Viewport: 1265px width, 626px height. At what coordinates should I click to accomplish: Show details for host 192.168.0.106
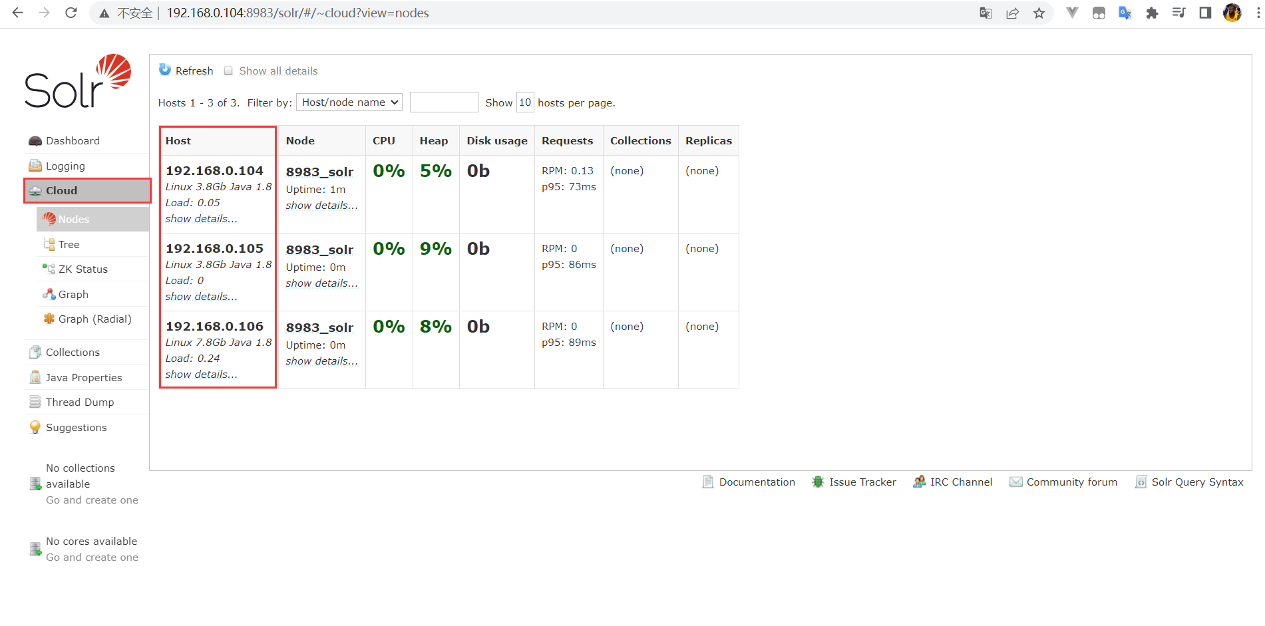(x=201, y=374)
